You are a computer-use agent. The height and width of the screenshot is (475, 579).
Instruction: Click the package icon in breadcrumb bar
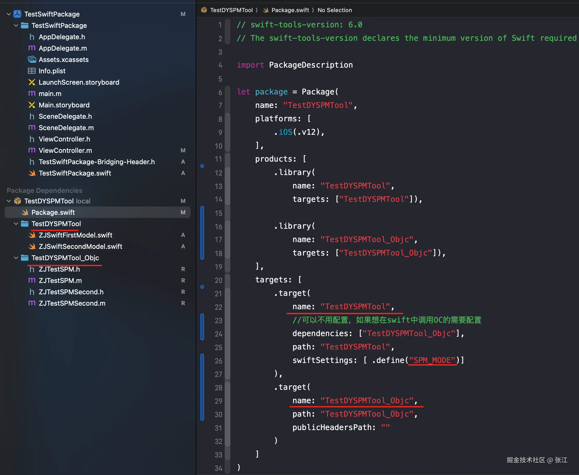pos(204,10)
